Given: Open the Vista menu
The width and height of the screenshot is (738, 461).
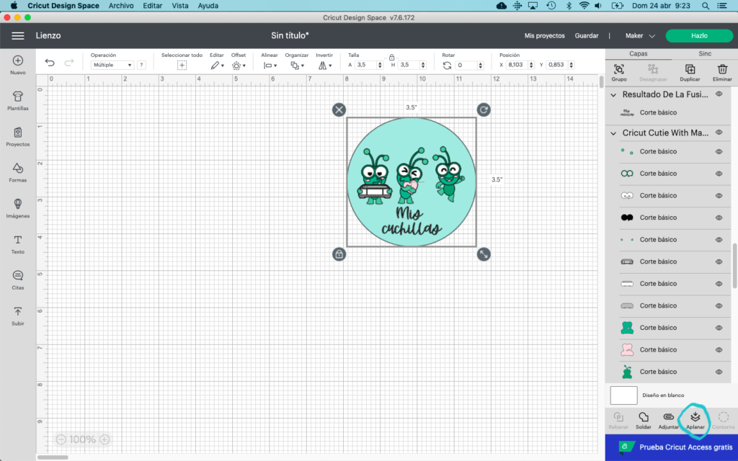Looking at the screenshot, I should click(x=179, y=6).
